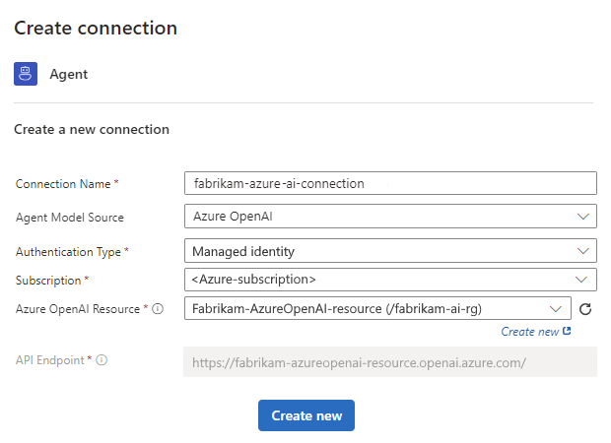Open the Azure OpenAI Resource dropdown
The image size is (611, 443).
556,309
